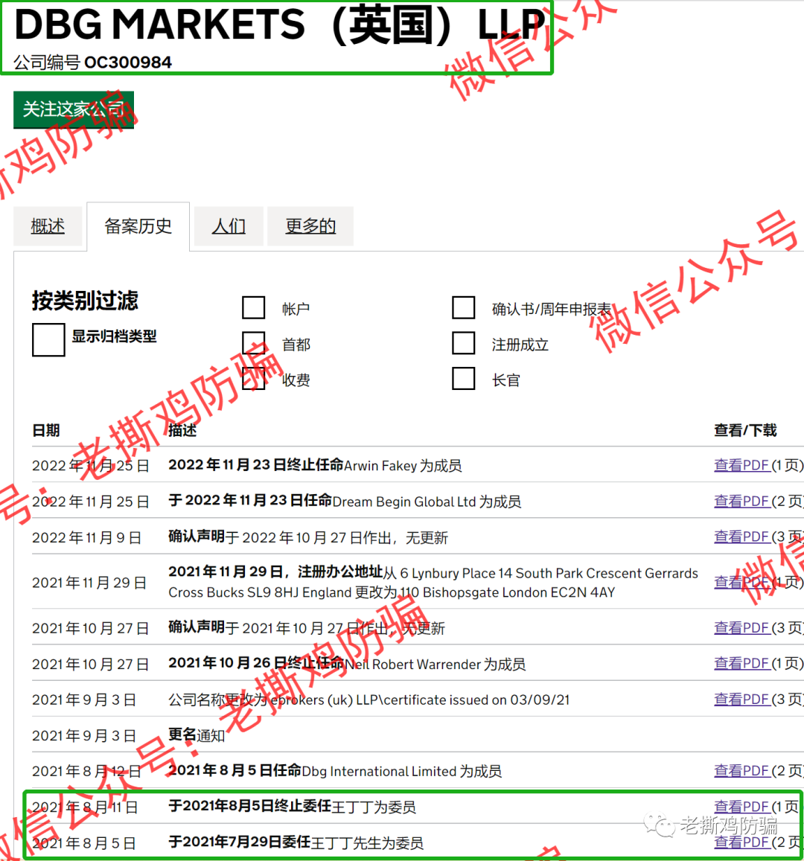Image resolution: width=804 pixels, height=861 pixels.
Task: Click the 查看/下载 column header
Action: pyautogui.click(x=745, y=430)
